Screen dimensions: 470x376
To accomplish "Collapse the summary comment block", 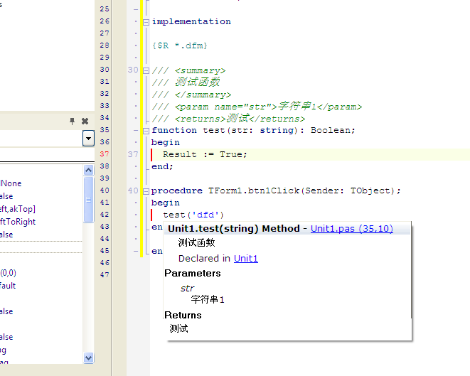I will point(146,70).
